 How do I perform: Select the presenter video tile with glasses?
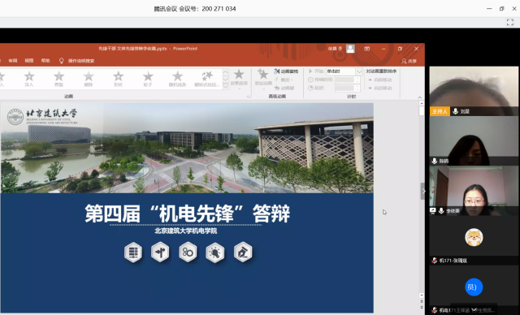tap(474, 191)
